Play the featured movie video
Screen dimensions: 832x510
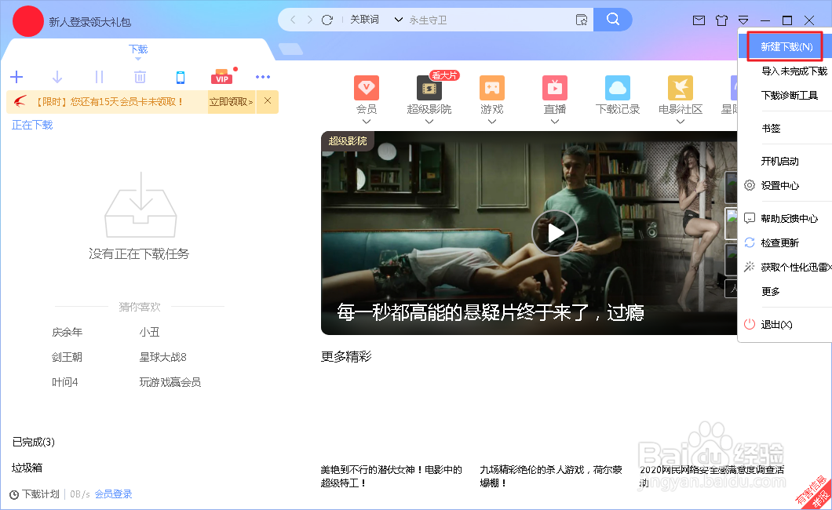click(555, 232)
